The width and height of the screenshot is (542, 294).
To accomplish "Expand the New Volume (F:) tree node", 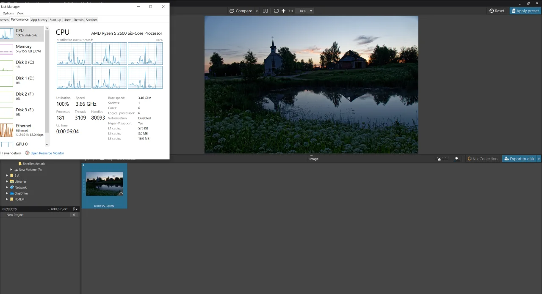I will tap(11, 170).
